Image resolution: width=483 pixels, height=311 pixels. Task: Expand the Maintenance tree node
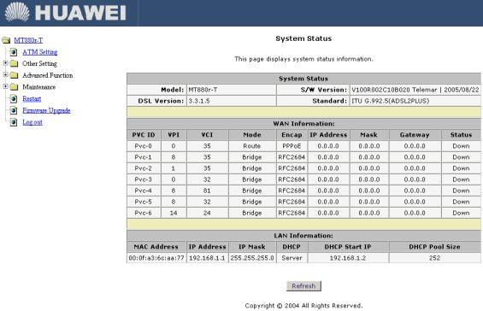point(5,86)
